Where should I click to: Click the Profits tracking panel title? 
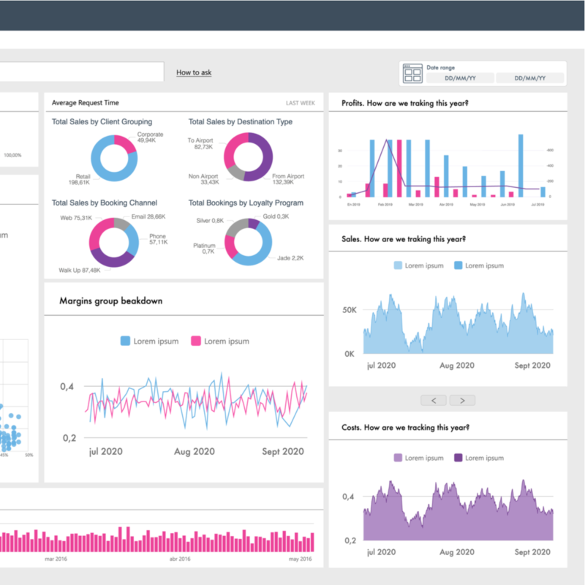pyautogui.click(x=405, y=103)
